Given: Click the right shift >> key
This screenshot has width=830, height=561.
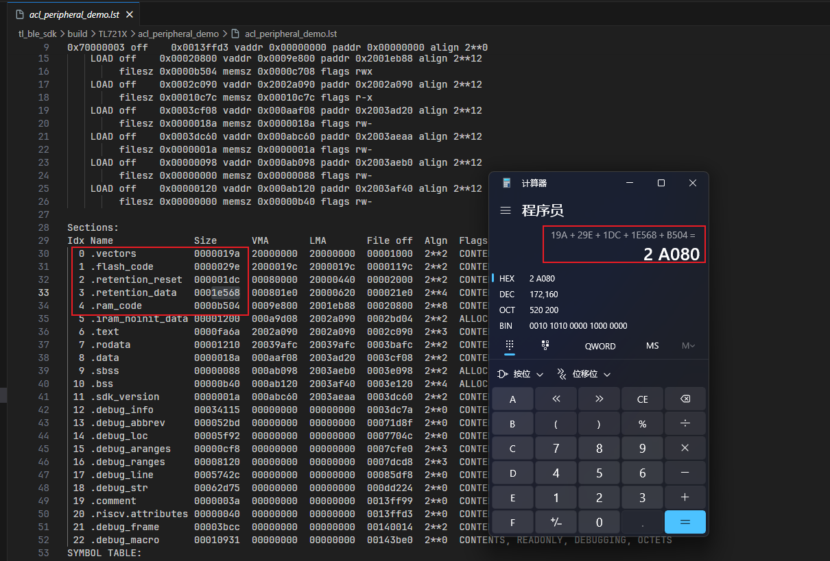Looking at the screenshot, I should pos(599,399).
